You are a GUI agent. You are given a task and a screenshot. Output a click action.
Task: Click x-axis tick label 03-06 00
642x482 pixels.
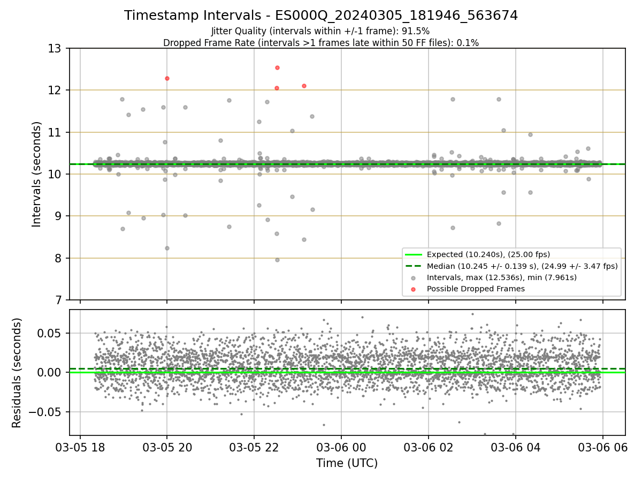pos(341,448)
